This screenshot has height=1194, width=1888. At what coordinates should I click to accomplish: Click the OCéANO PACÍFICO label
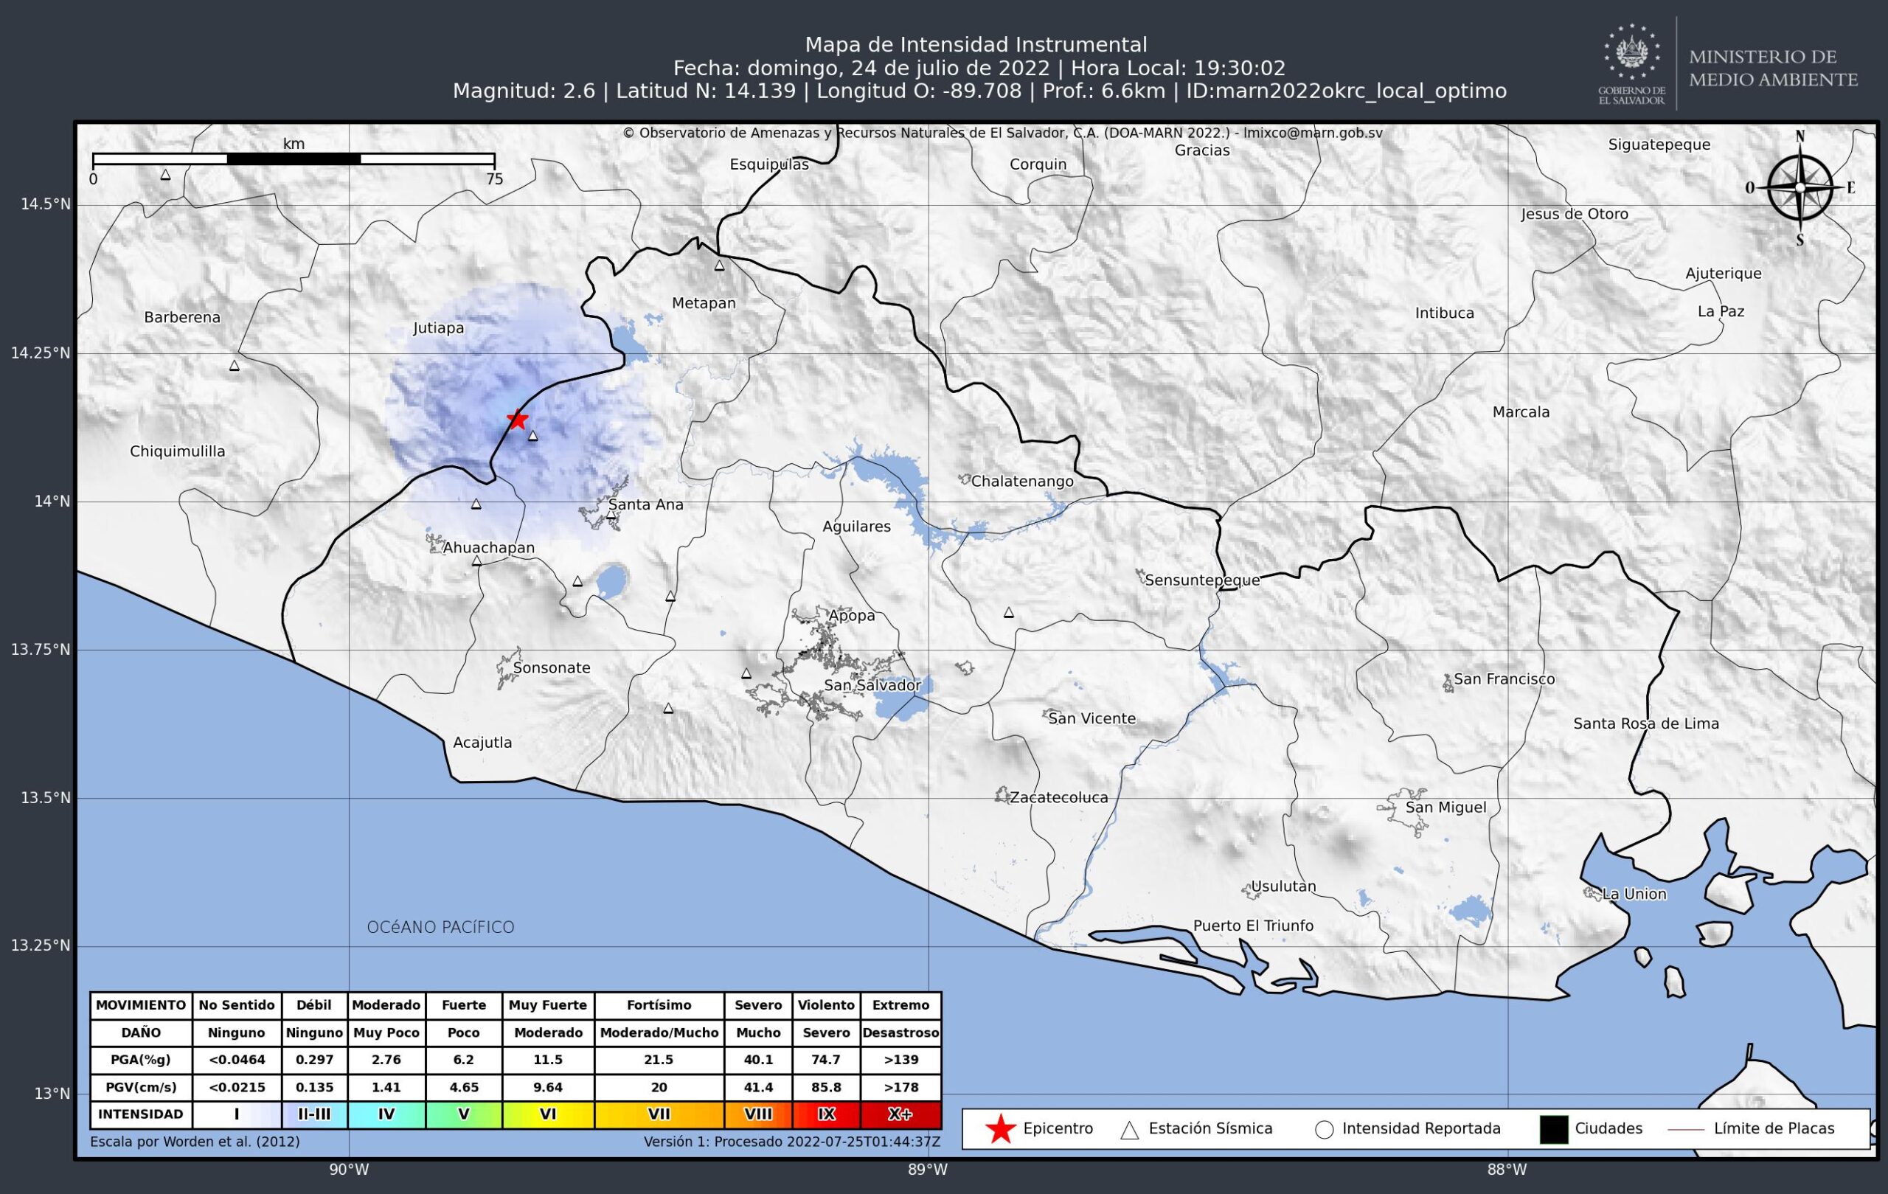click(x=440, y=928)
